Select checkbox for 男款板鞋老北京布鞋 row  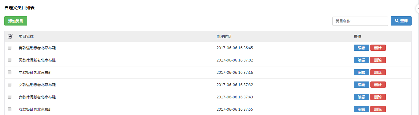coord(10,72)
